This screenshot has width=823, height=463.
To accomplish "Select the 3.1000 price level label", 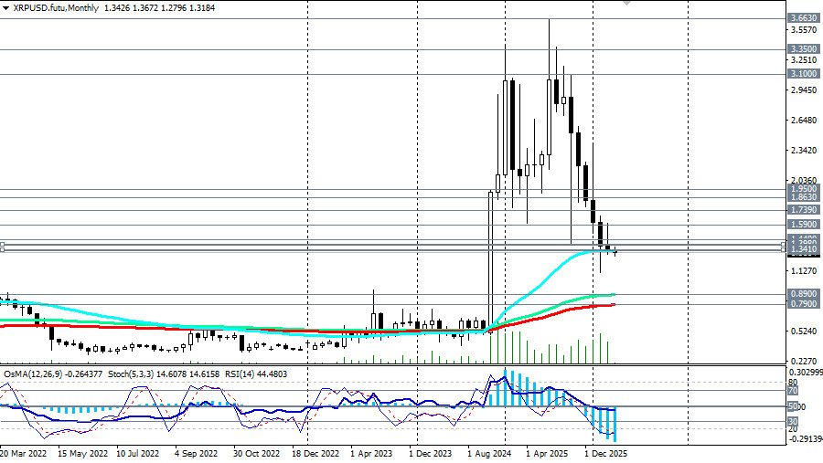I will [x=804, y=74].
